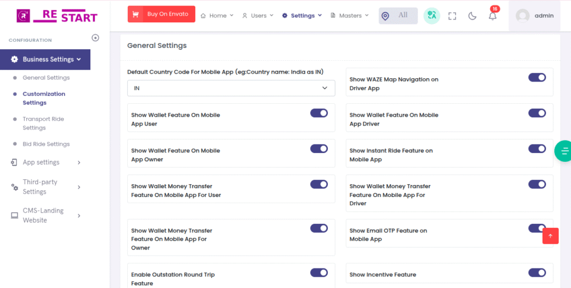The width and height of the screenshot is (571, 288).
Task: Open the green floating menu icon
Action: tap(564, 151)
